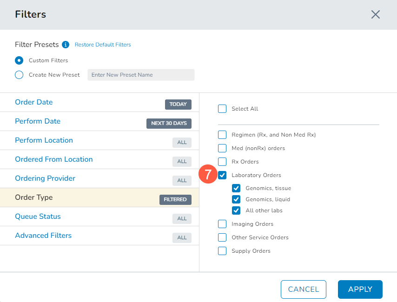Select the Perform Location filter
The width and height of the screenshot is (397, 302).
[44, 140]
